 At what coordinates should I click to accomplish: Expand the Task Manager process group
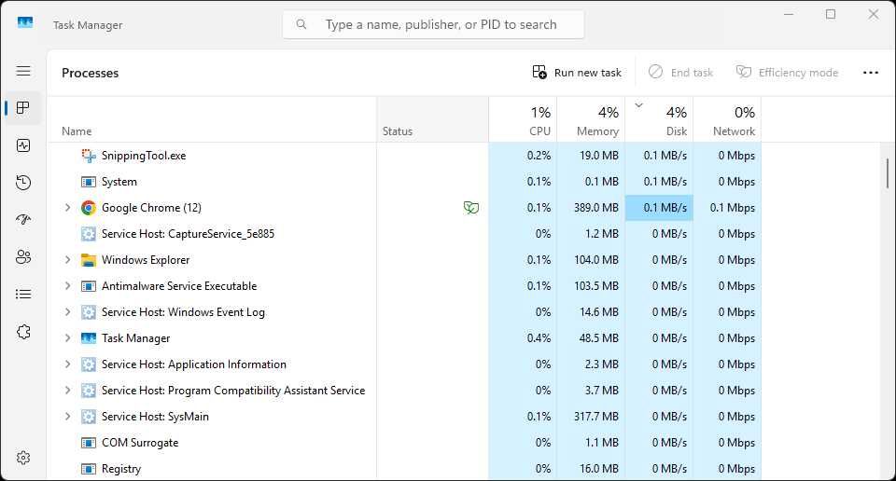pyautogui.click(x=67, y=337)
